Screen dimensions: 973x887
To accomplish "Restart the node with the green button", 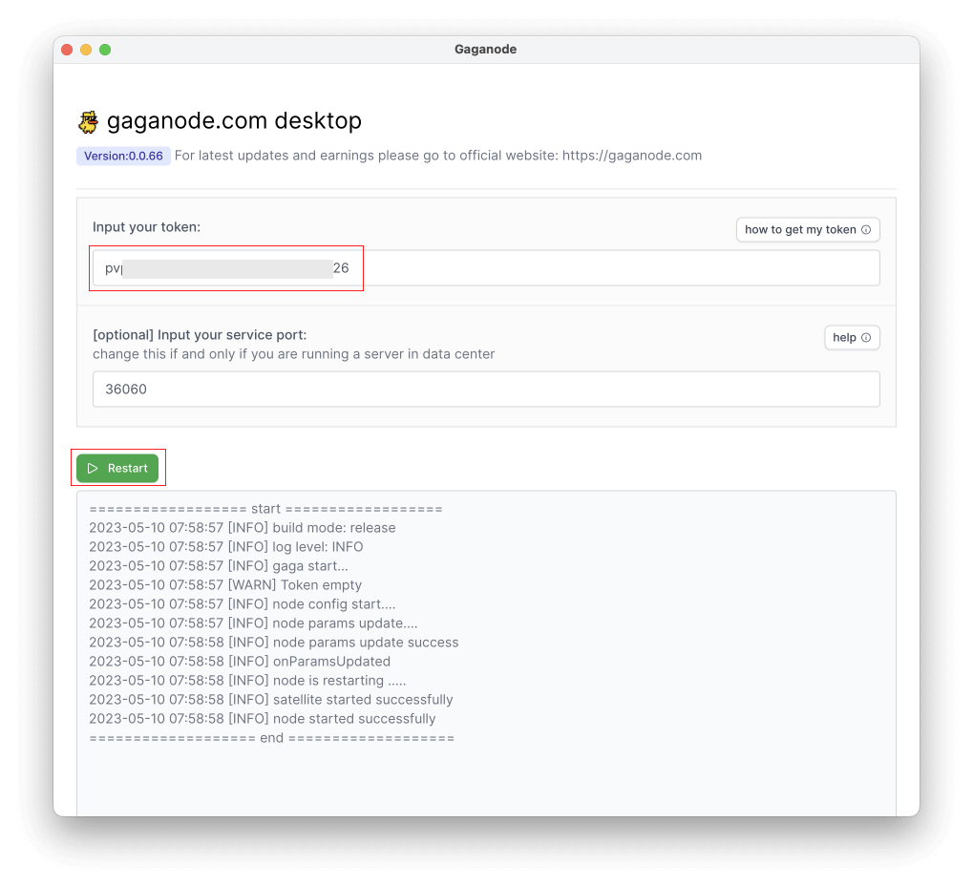I will click(117, 469).
